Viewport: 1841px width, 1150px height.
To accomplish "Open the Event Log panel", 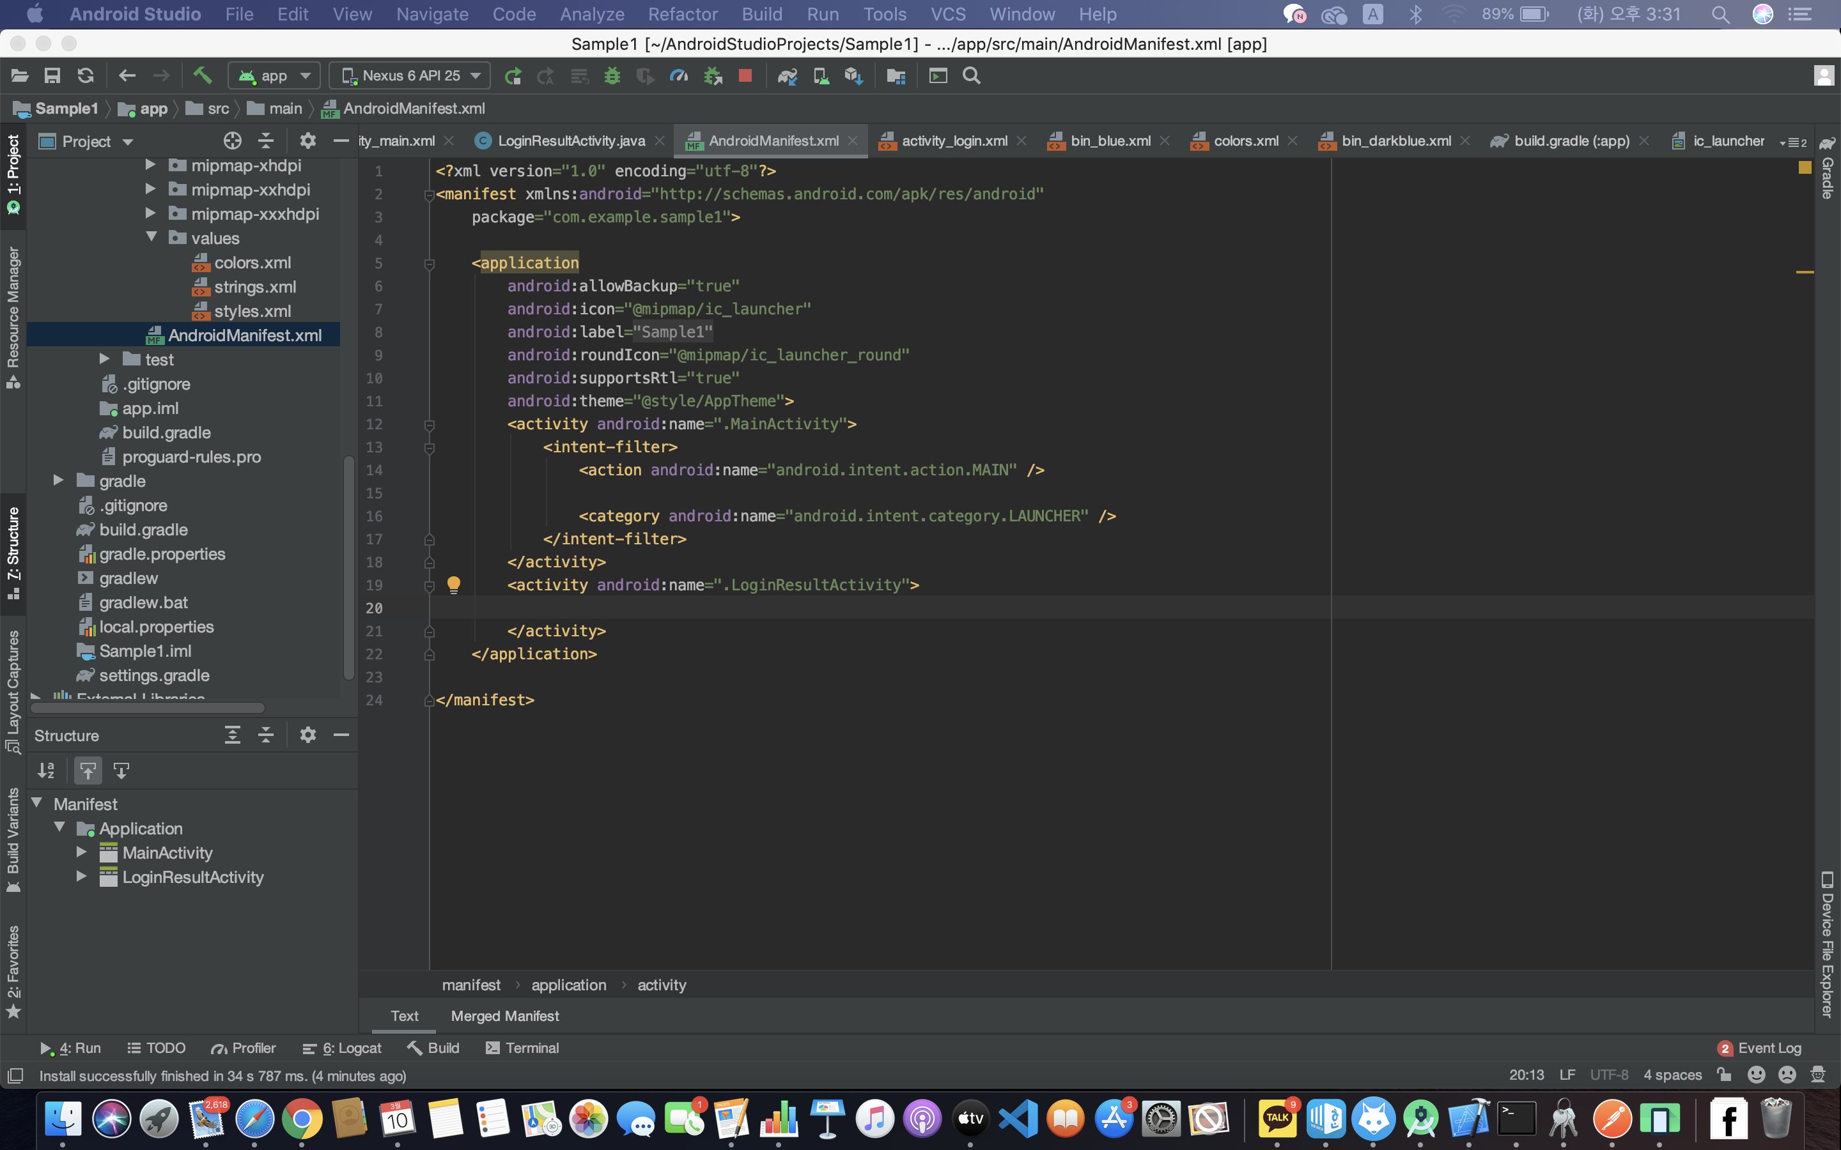I will [1760, 1048].
